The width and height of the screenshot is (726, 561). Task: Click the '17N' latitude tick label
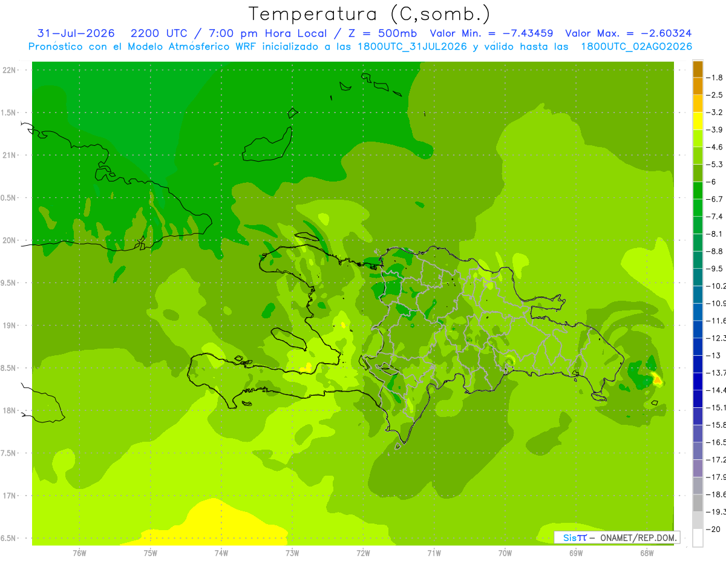pyautogui.click(x=10, y=496)
